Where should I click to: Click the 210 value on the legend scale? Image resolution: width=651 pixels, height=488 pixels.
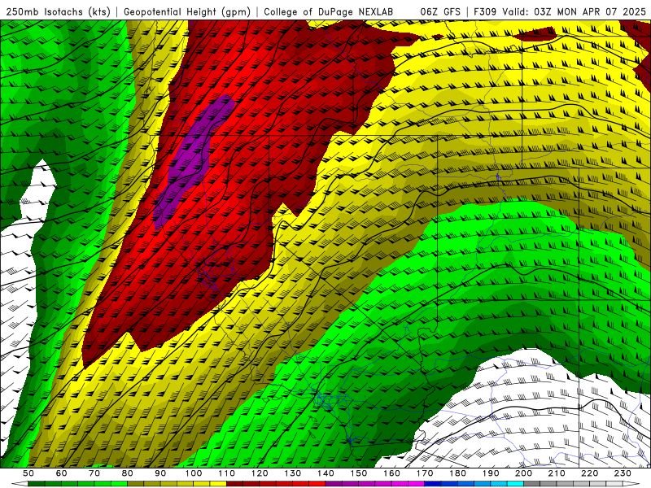557,473
